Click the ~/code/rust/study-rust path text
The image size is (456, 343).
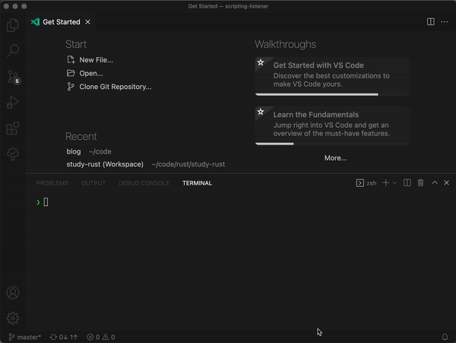click(188, 164)
